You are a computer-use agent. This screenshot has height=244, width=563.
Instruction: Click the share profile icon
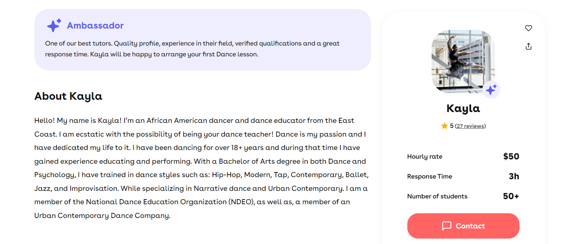coord(529,46)
